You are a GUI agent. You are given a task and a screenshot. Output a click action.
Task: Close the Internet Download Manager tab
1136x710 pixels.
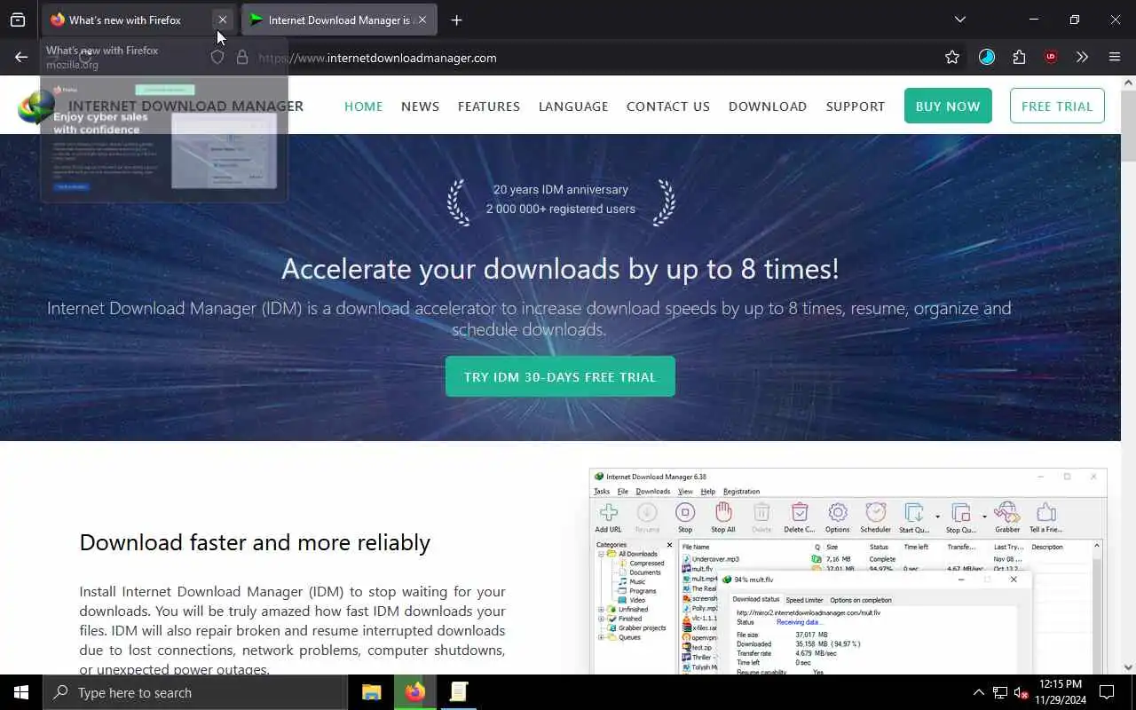pos(422,20)
